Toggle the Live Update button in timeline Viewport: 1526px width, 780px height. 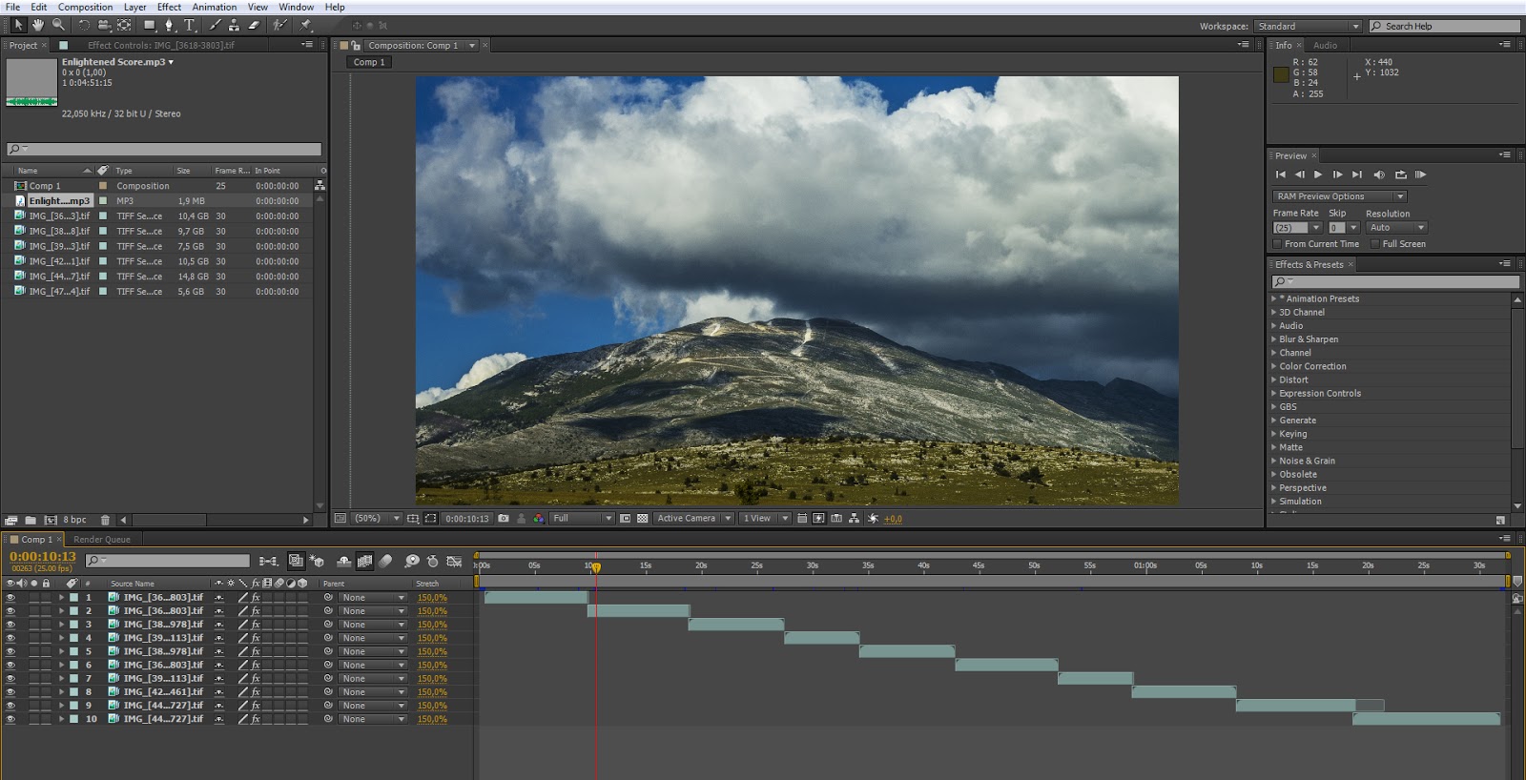click(x=296, y=562)
